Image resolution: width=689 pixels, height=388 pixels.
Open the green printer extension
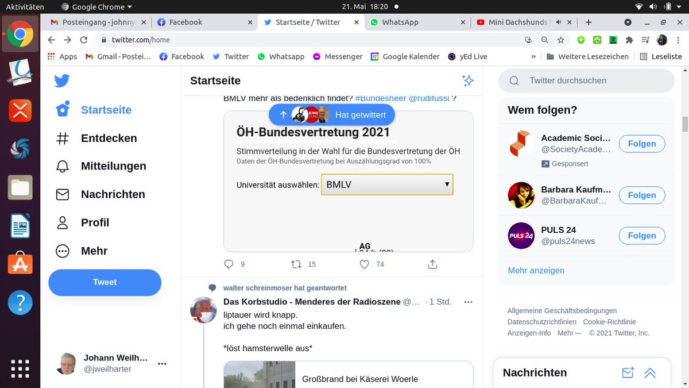(597, 40)
